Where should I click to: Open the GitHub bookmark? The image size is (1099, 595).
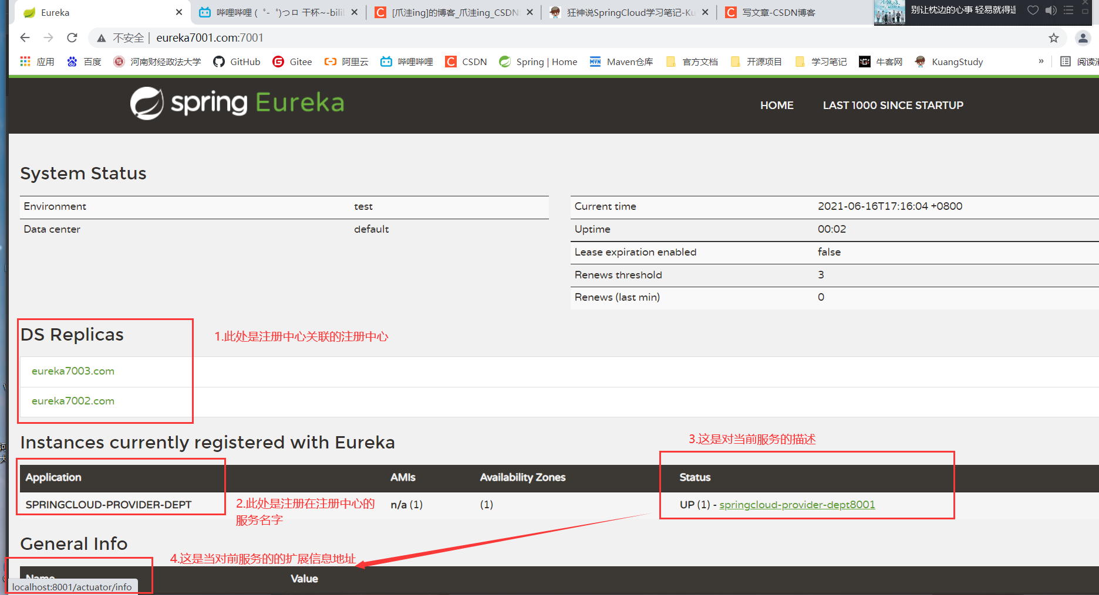pos(237,62)
